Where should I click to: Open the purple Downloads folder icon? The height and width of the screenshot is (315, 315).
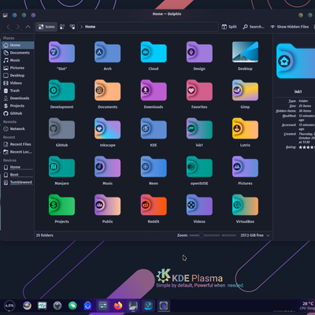154,91
